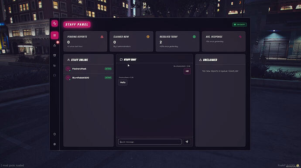
Task: Click the 'No new reports in queue' text
Action: tap(220, 71)
